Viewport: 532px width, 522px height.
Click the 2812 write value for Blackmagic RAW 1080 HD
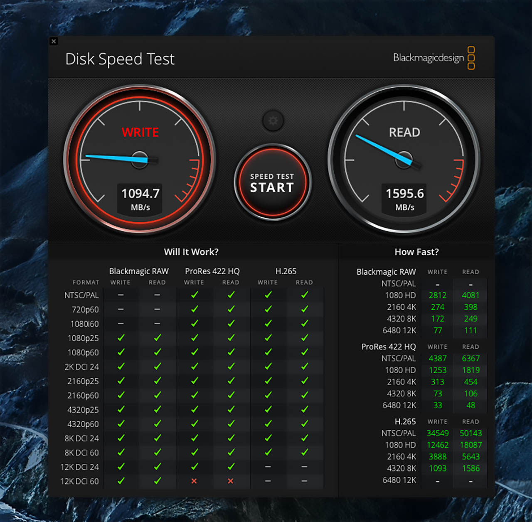438,295
